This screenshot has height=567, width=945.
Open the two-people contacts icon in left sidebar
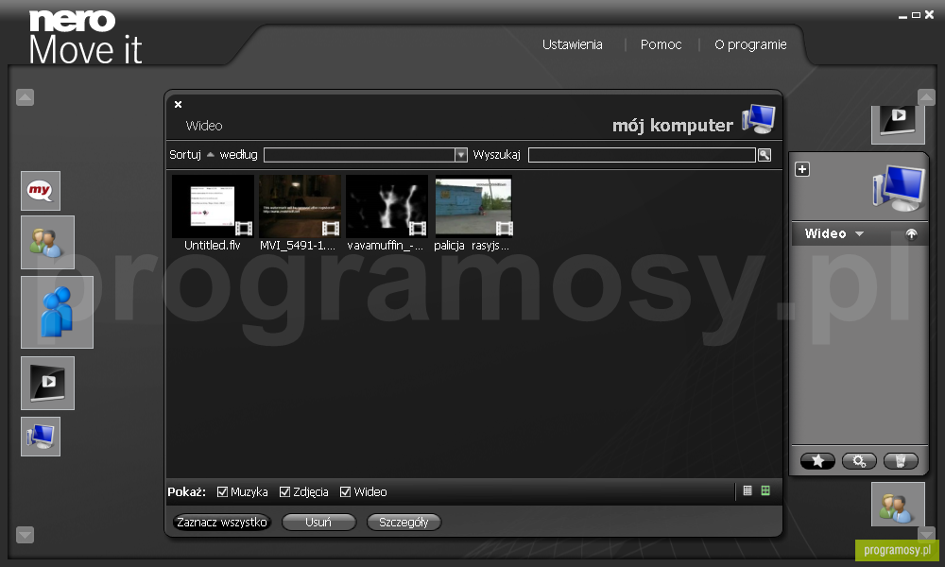tap(47, 242)
